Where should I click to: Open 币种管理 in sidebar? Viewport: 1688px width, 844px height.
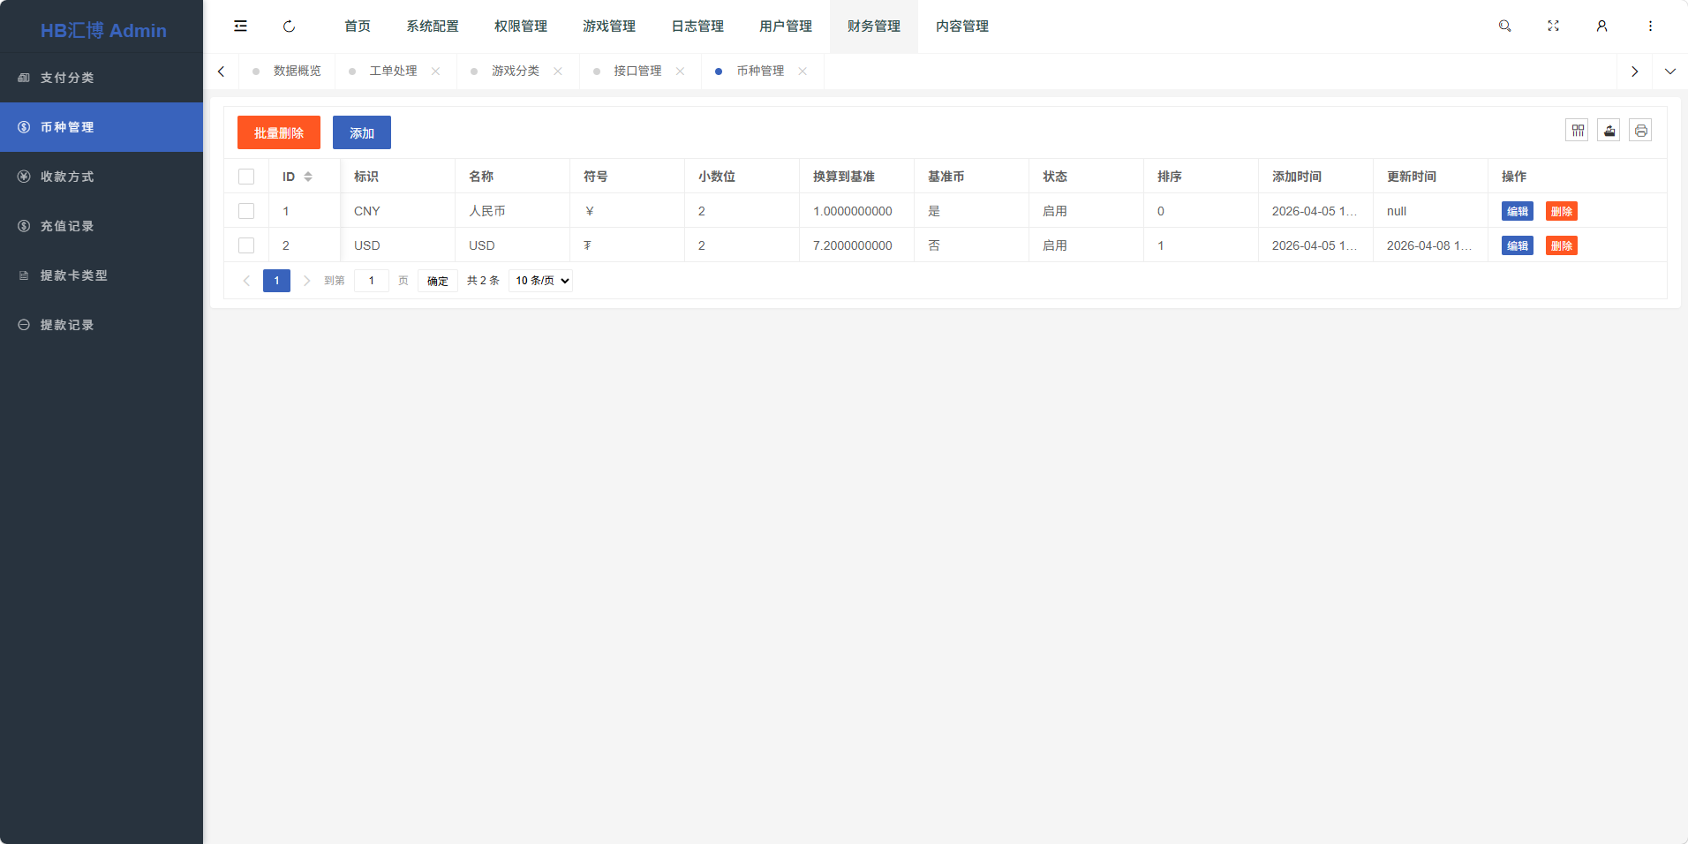[102, 127]
